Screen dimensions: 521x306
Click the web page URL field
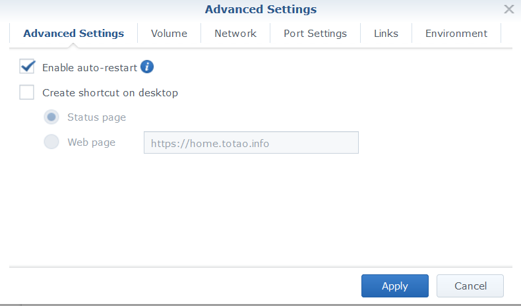coord(251,142)
